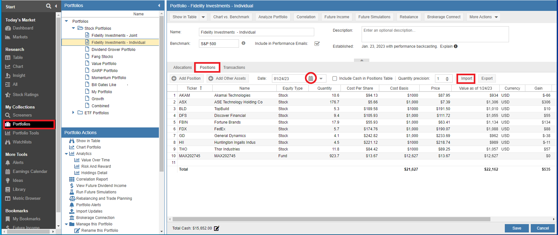Open Metric Browser
This screenshot has height=235, width=558.
23,199
